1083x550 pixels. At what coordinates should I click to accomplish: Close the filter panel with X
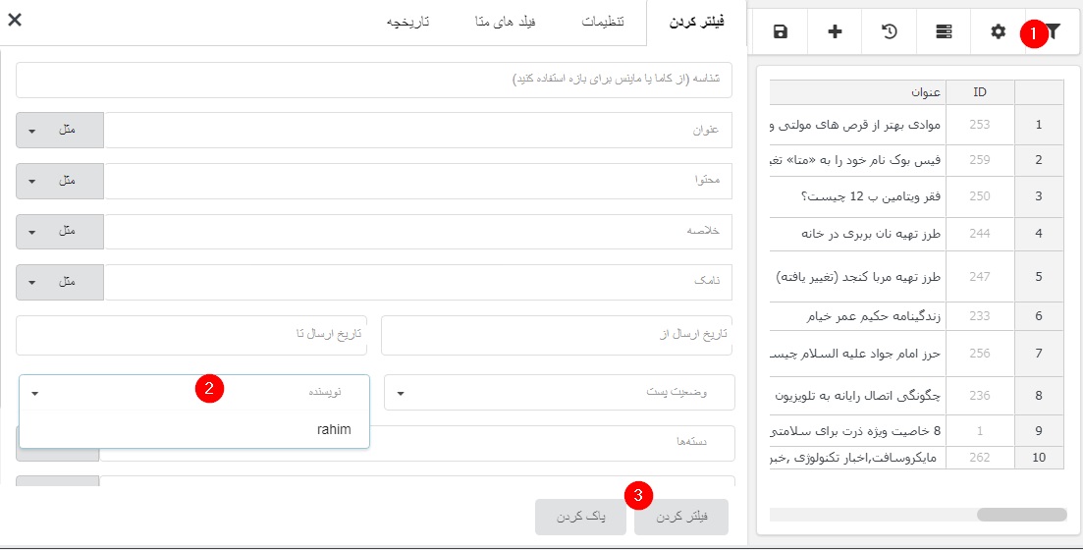15,20
